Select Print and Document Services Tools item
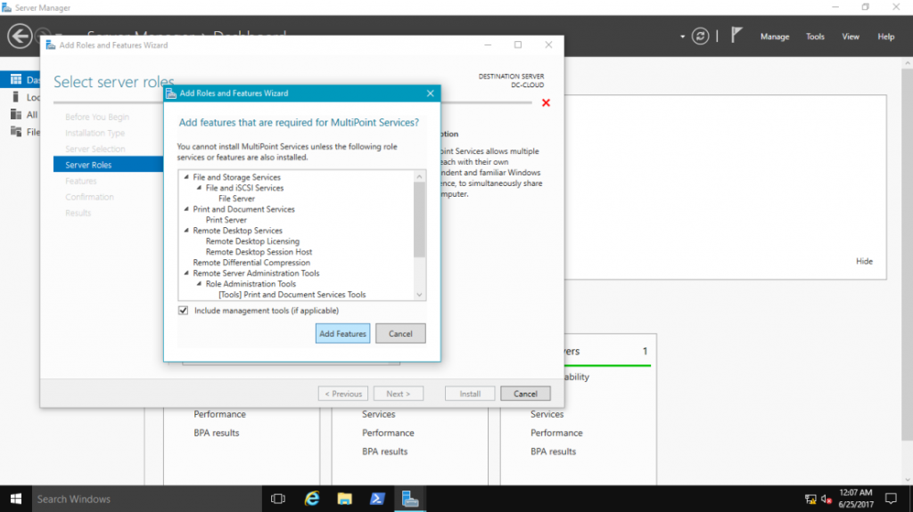Image resolution: width=913 pixels, height=512 pixels. (292, 295)
